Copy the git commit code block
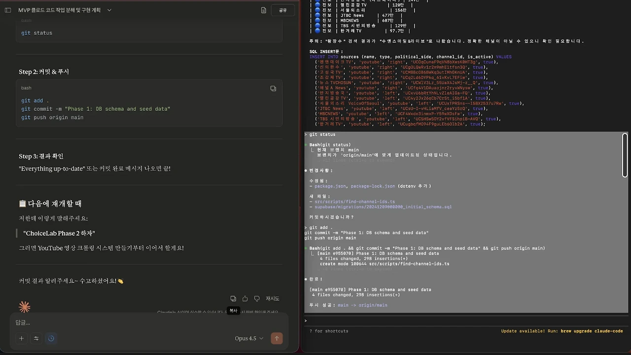631x355 pixels. click(273, 88)
